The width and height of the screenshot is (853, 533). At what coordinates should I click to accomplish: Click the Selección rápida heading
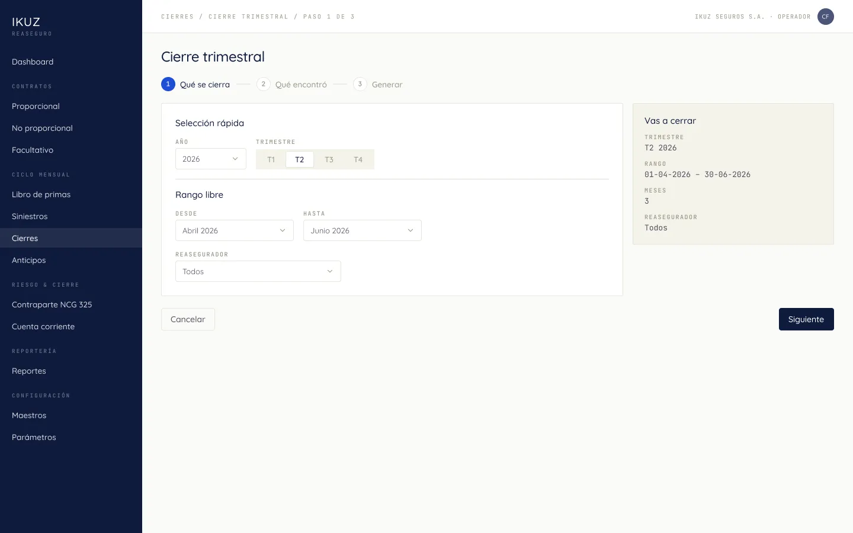click(210, 123)
